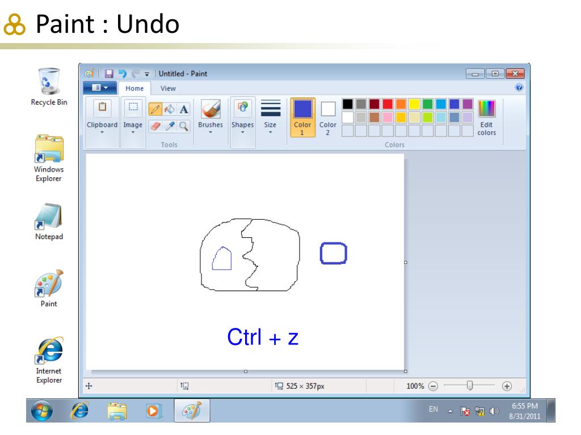
Task: Click the Undo arrow in title bar
Action: (123, 74)
